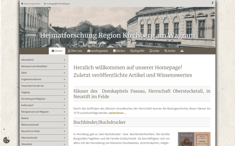Follow the weiterlesen.... link
This screenshot has width=235, height=146.
pos(117,113)
